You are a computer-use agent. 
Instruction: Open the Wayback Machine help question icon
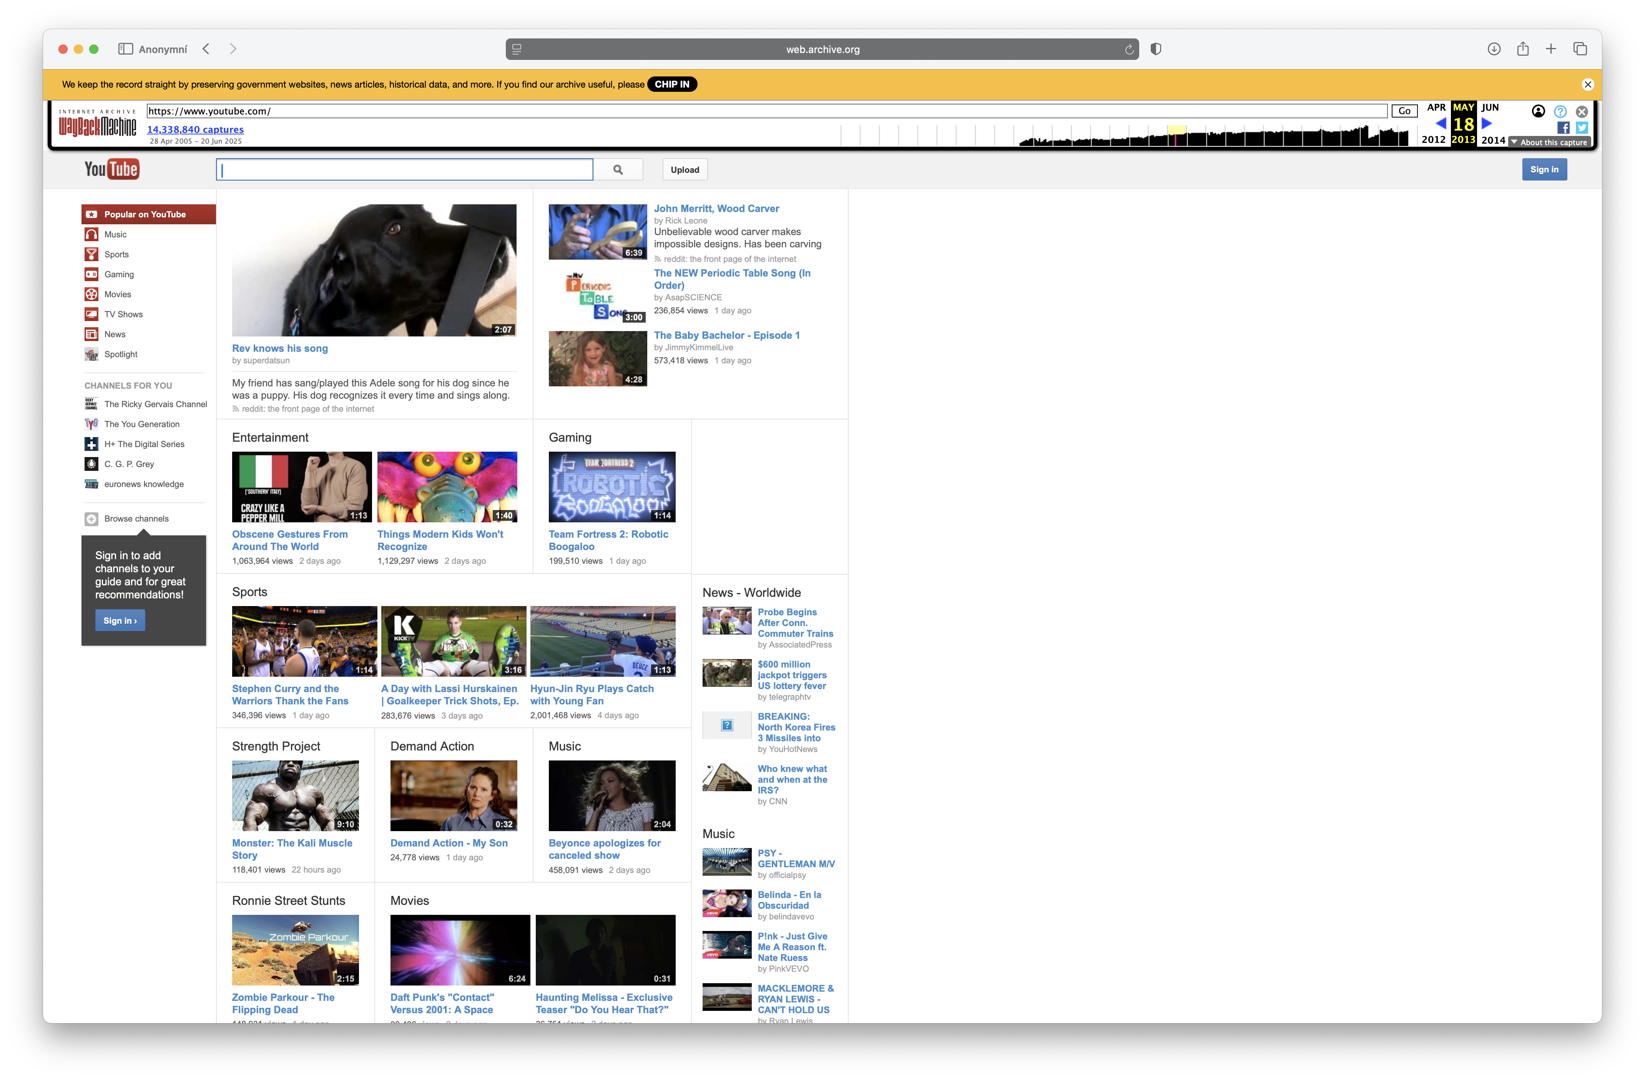1560,111
